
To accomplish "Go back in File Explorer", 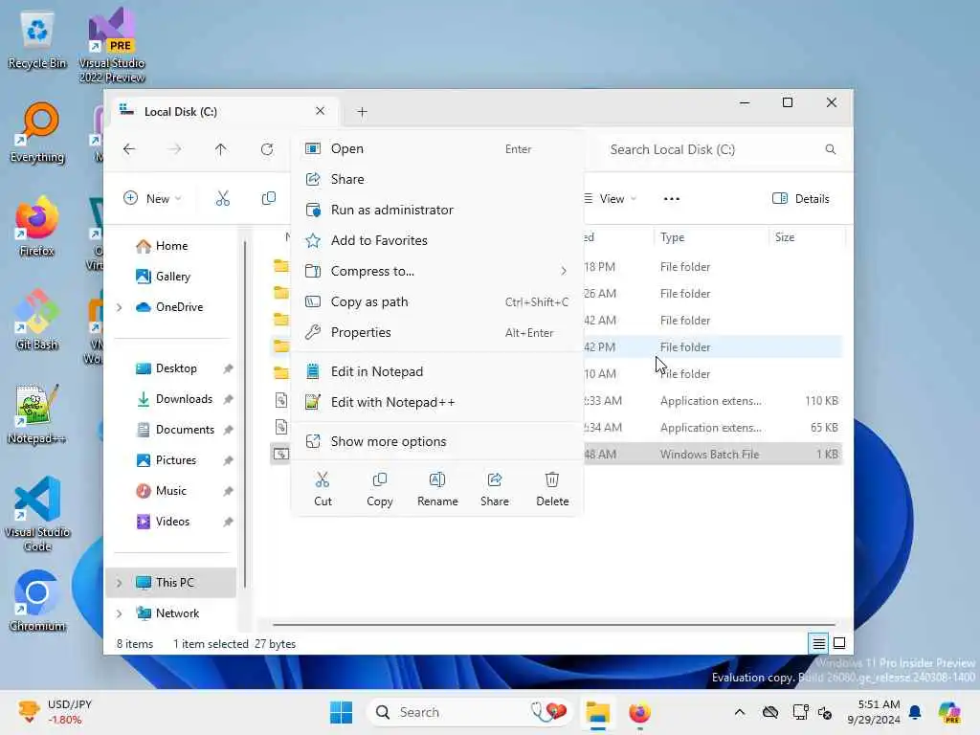I will click(x=129, y=149).
